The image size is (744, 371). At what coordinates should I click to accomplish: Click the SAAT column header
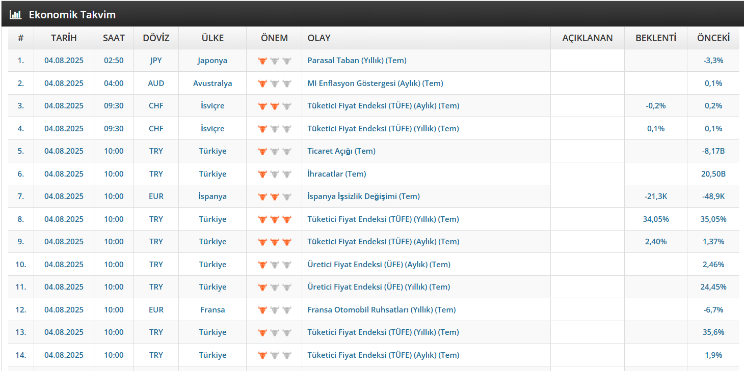114,38
